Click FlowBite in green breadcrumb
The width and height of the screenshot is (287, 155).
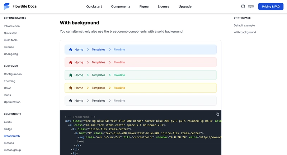pos(119,75)
